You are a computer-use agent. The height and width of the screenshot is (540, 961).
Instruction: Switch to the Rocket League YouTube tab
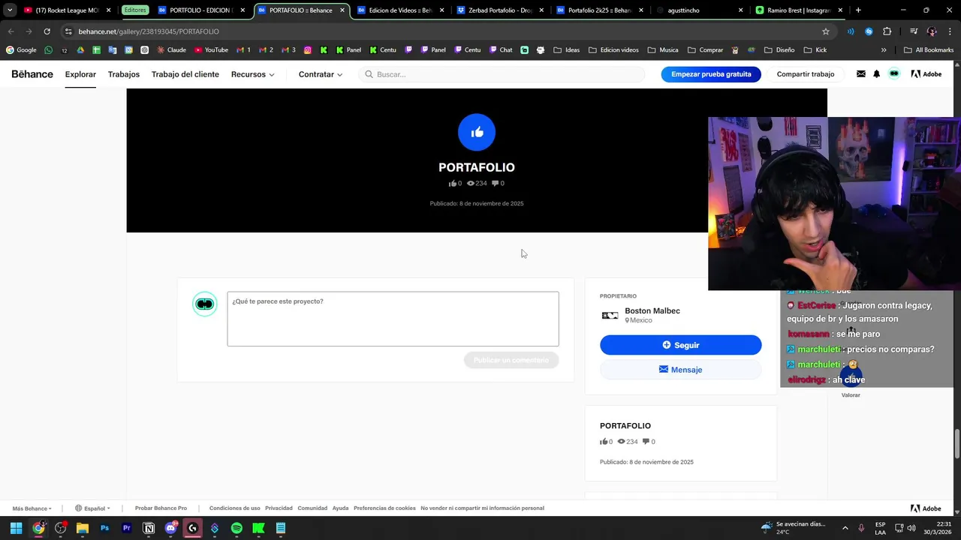pyautogui.click(x=65, y=10)
